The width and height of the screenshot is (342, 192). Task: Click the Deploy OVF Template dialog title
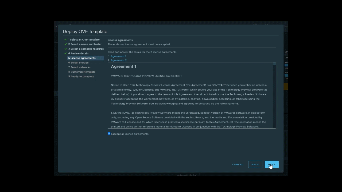[x=85, y=31]
